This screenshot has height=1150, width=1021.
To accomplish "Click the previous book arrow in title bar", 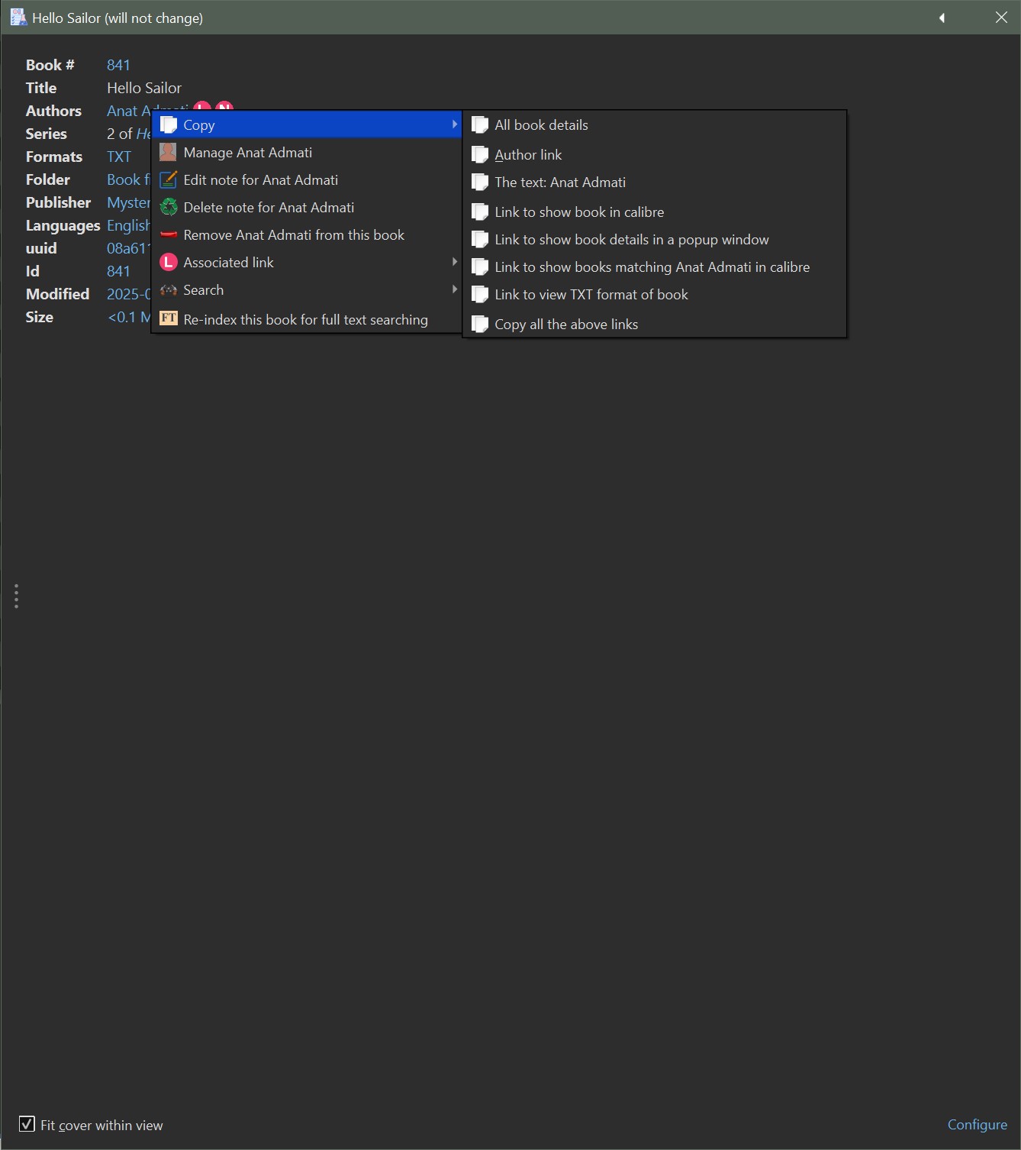I will point(942,18).
